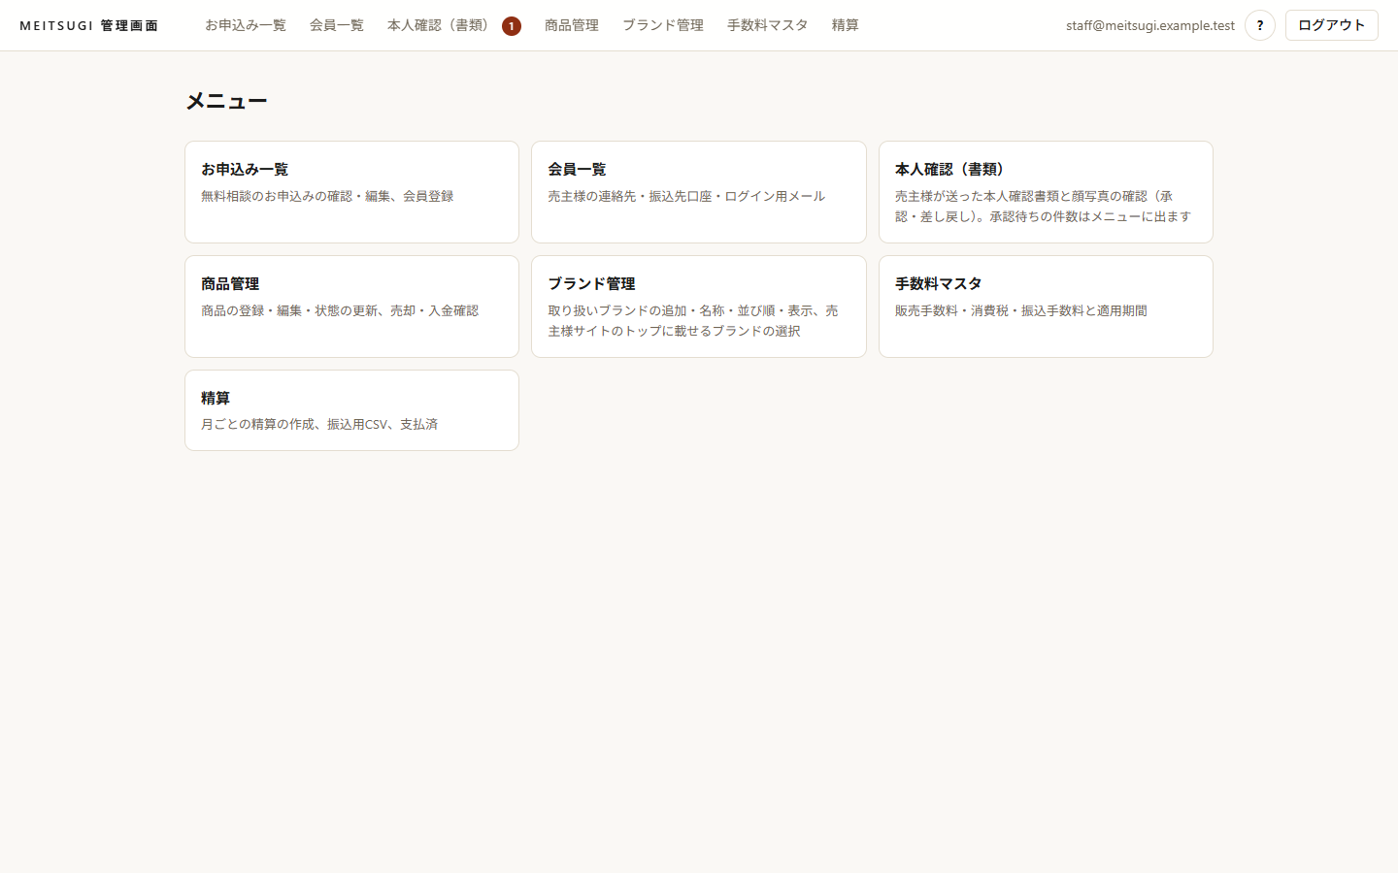The width and height of the screenshot is (1398, 873).
Task: Select 精算 in the top navigation
Action: coord(846,25)
